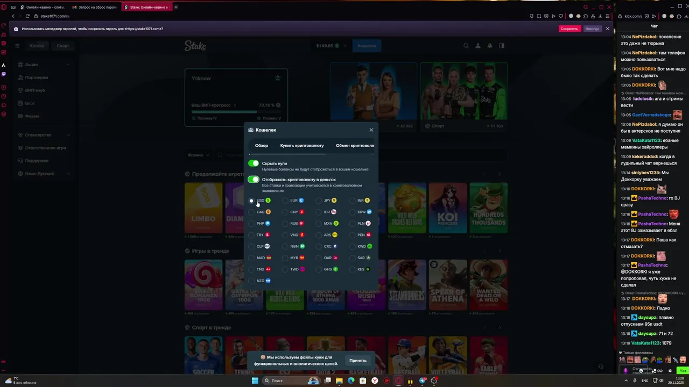Click the green USD dollar coin icon
This screenshot has width=689, height=387.
(x=268, y=200)
